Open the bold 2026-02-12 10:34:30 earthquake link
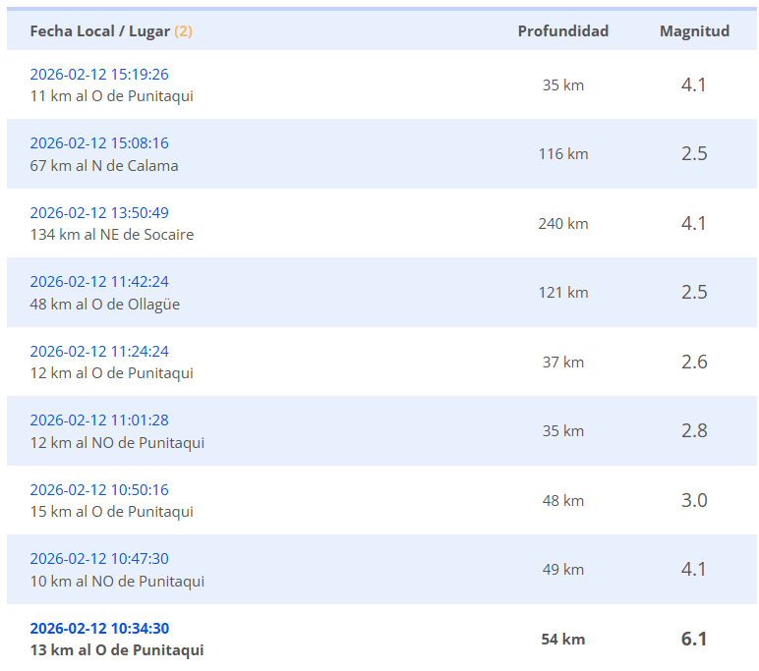 (x=99, y=629)
